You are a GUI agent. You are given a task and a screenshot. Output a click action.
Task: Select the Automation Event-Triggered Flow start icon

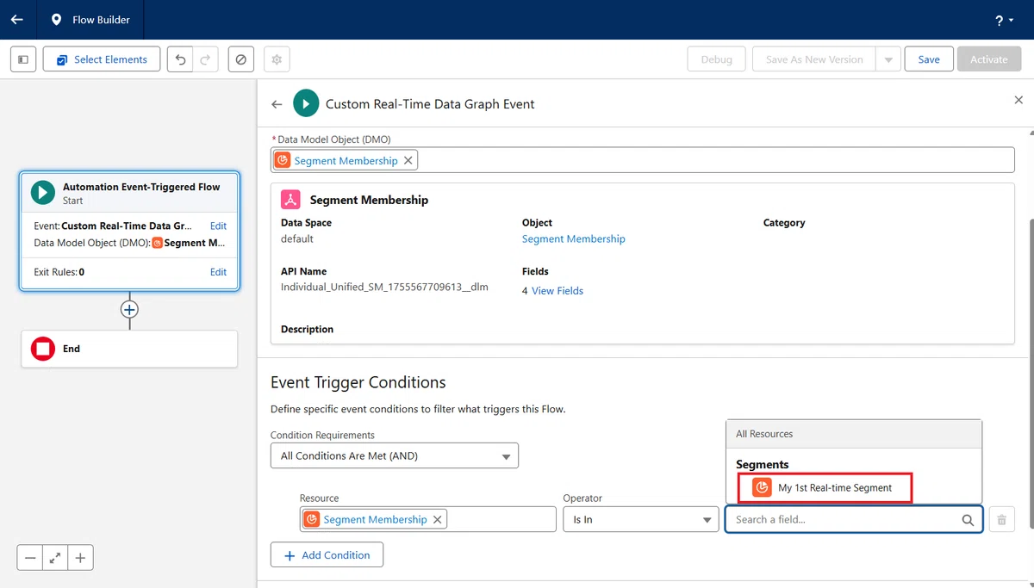[43, 192]
